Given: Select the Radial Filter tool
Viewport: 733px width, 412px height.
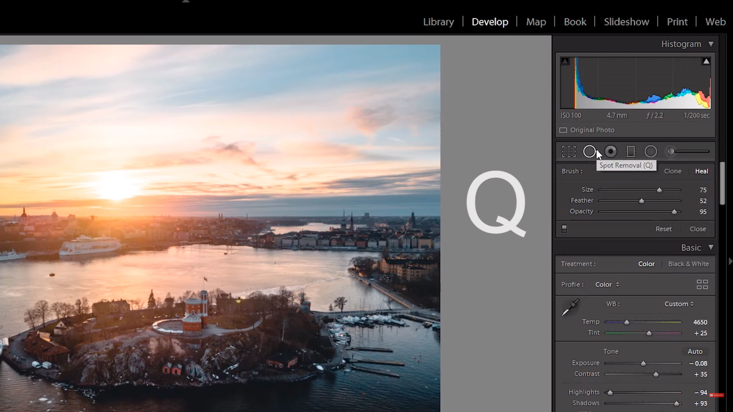Looking at the screenshot, I should [x=651, y=151].
